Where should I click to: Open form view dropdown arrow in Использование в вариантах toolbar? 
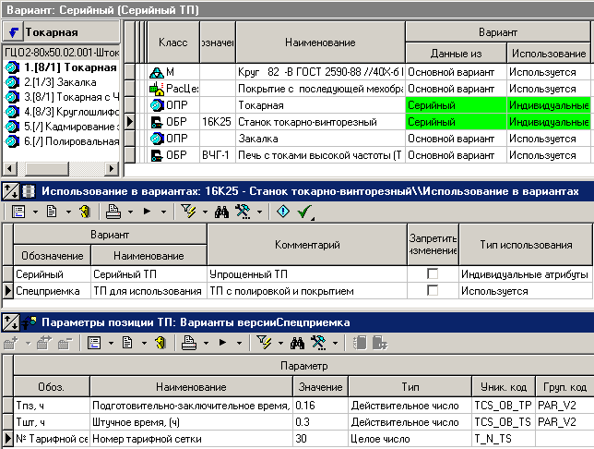(35, 212)
